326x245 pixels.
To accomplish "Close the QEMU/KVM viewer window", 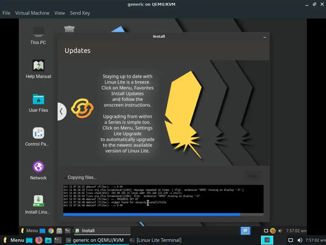I will coord(322,4).
